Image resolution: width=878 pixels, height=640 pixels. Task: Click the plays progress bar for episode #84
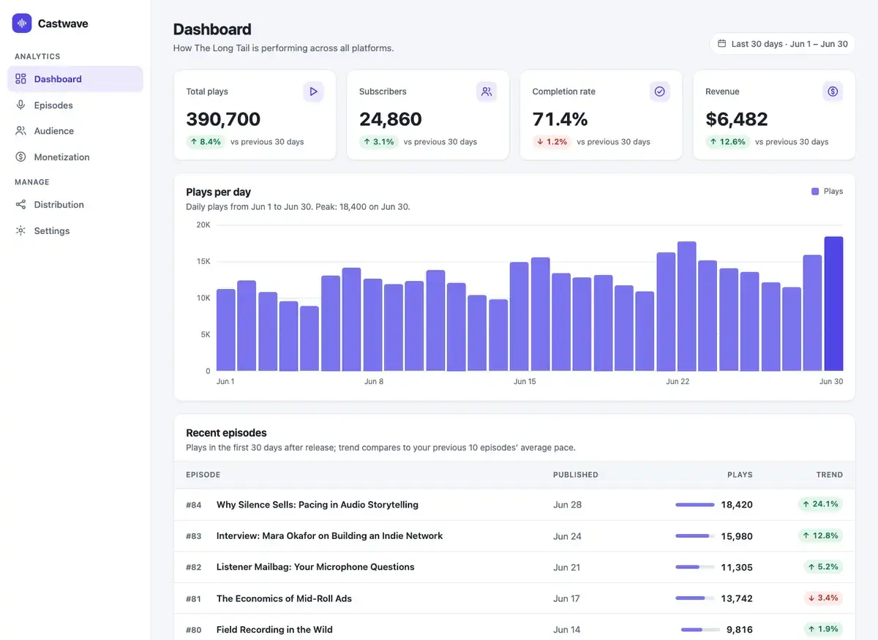pyautogui.click(x=695, y=505)
